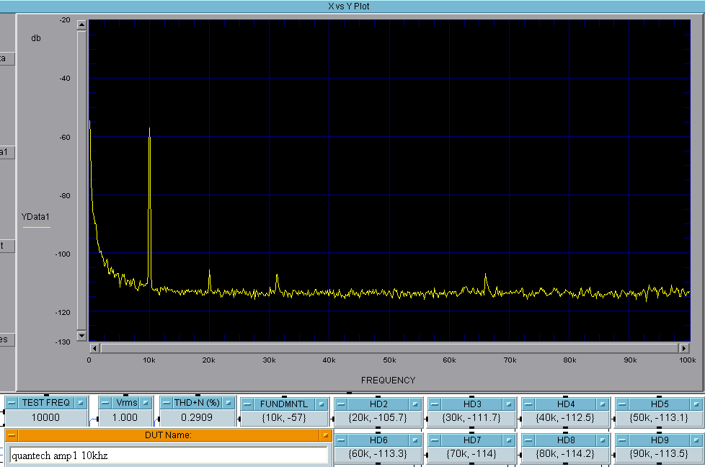
Task: Click the -20 Y-axis maximum value
Action: pos(65,19)
